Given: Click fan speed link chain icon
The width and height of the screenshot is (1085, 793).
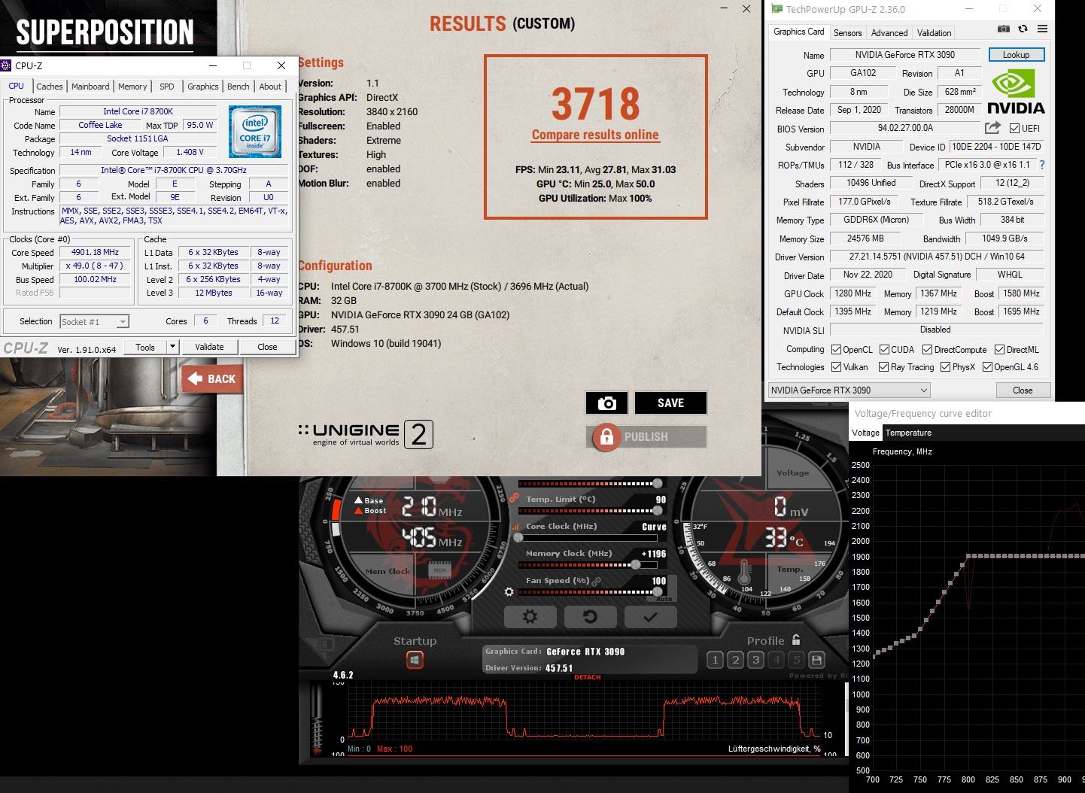Looking at the screenshot, I should click(x=597, y=582).
